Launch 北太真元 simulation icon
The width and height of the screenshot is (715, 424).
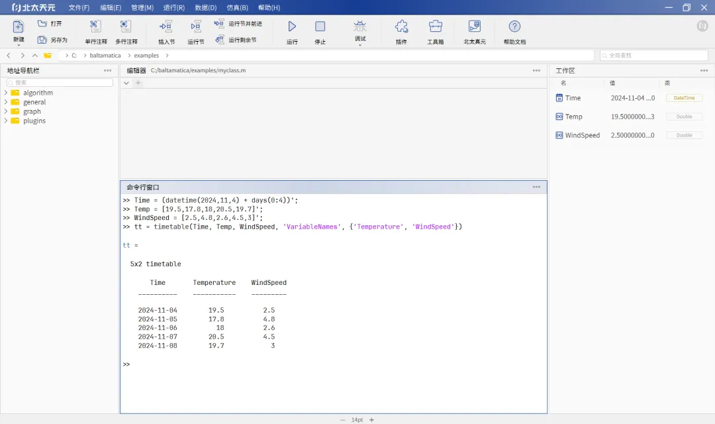(x=474, y=26)
